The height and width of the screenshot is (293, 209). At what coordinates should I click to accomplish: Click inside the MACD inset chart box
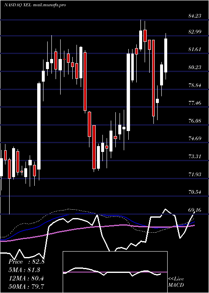point(115,272)
